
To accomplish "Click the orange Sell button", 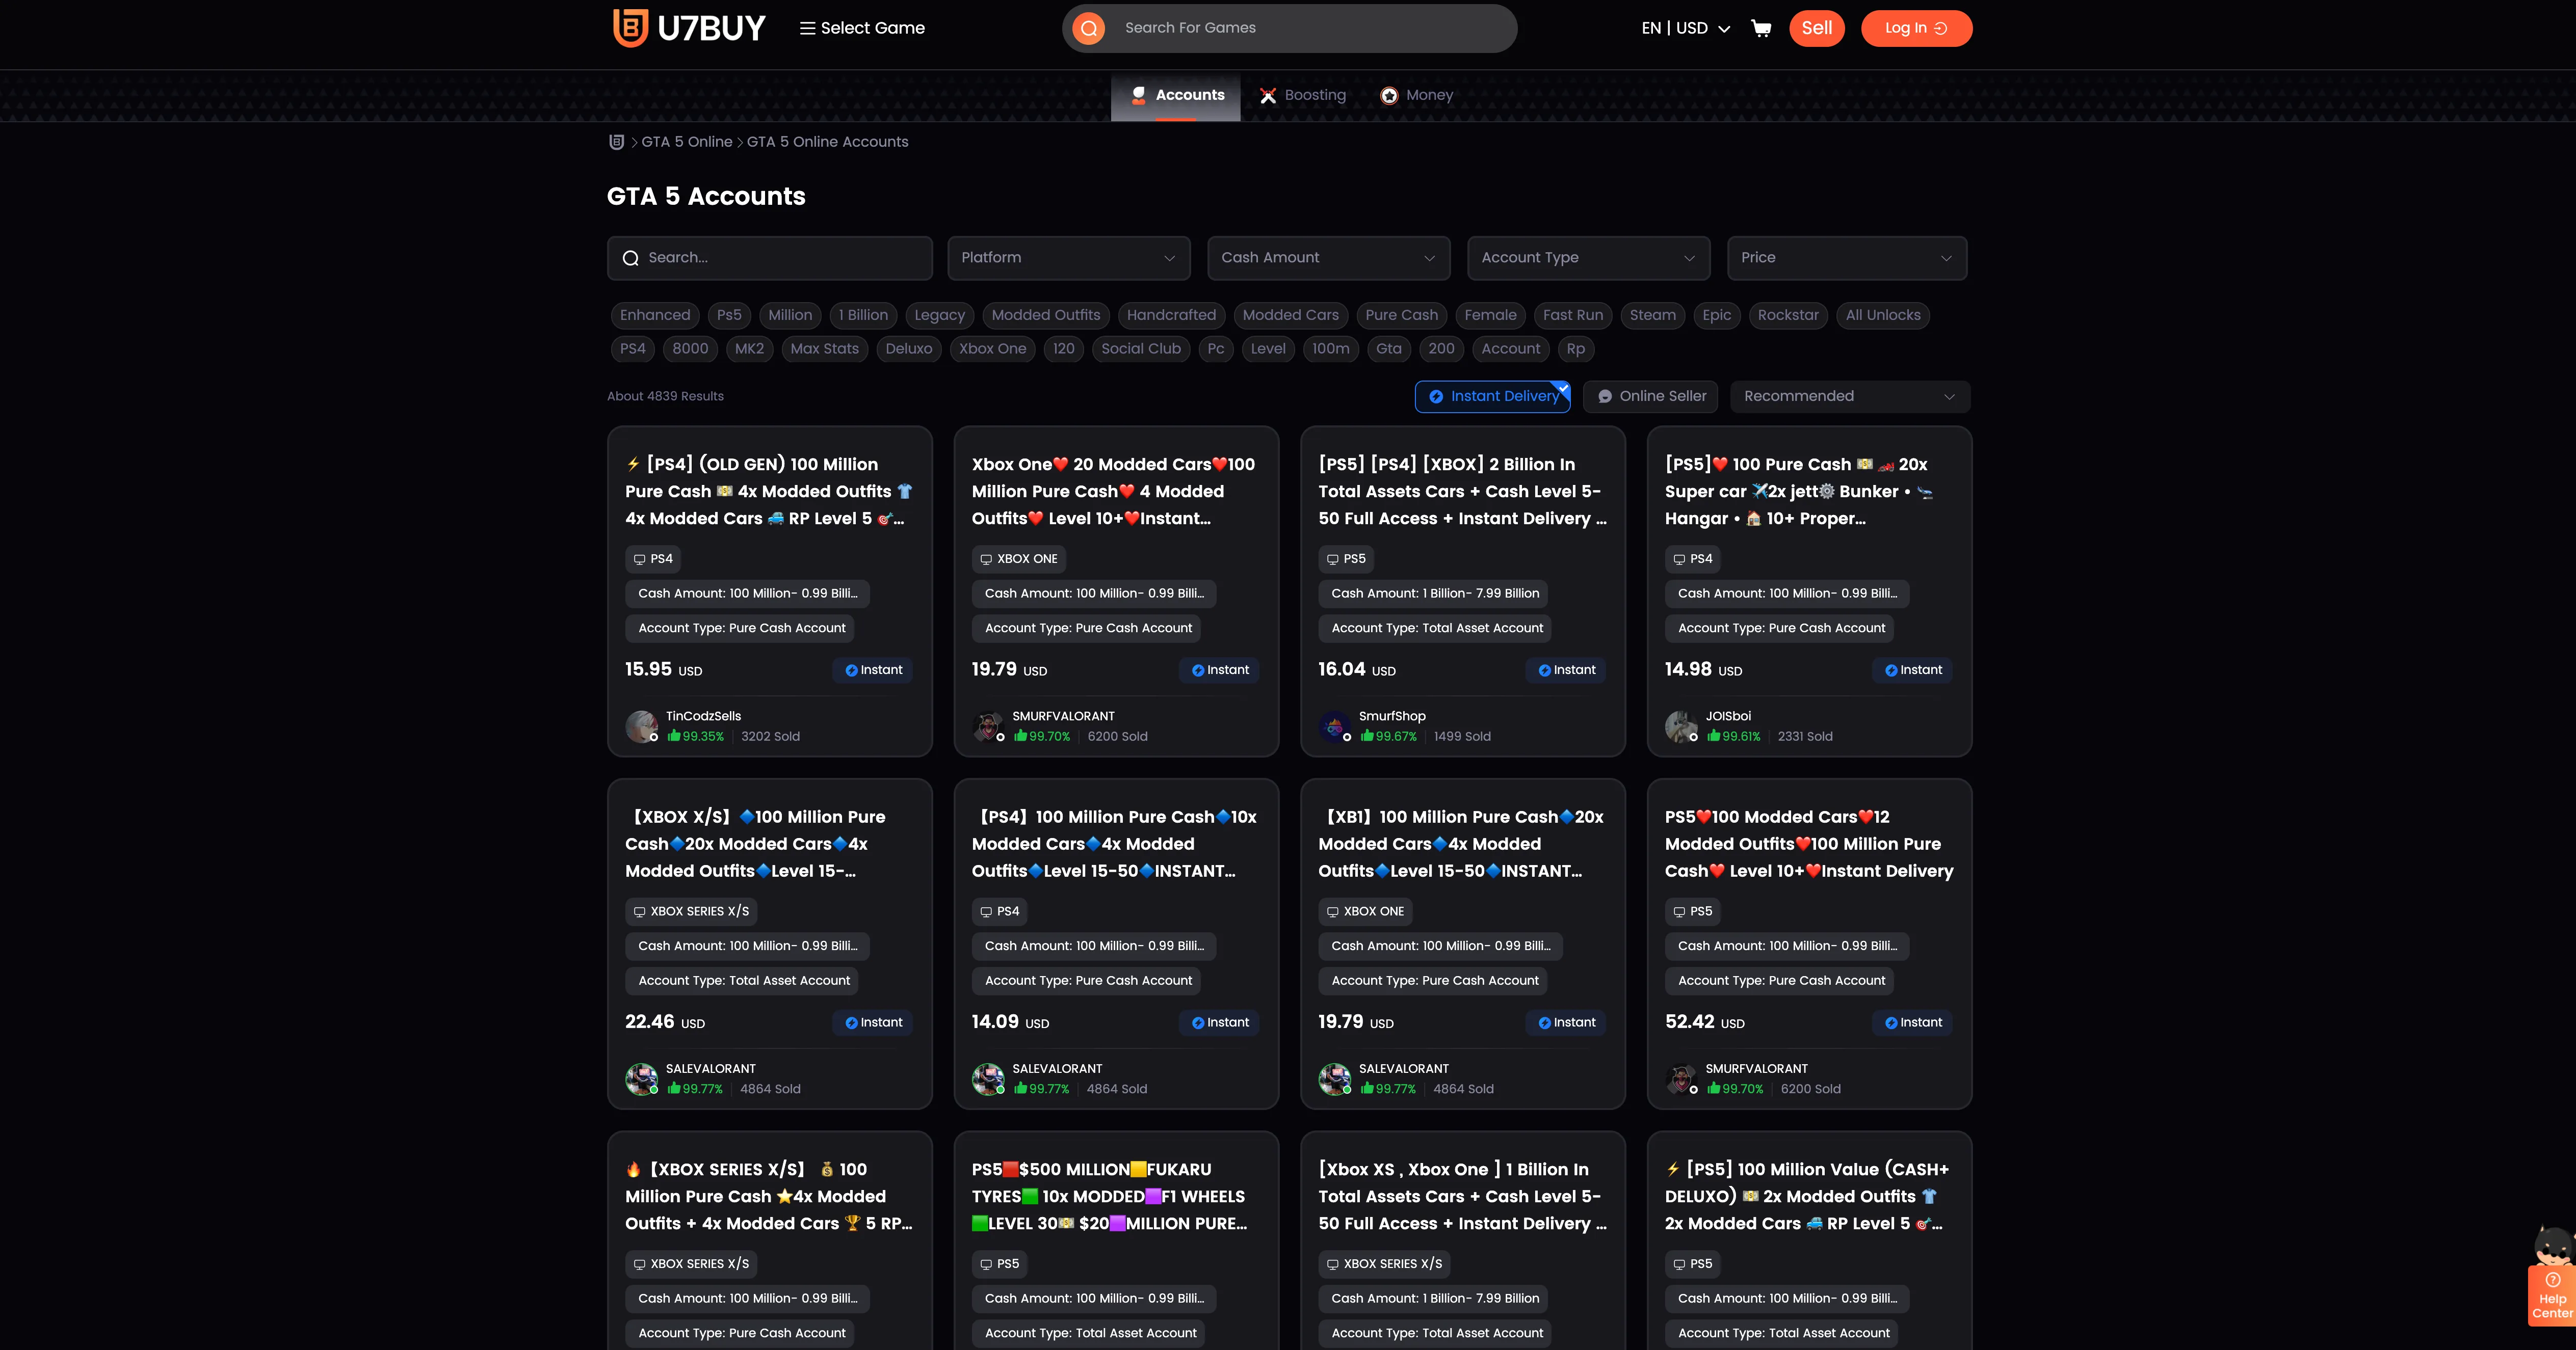I will click(x=1816, y=28).
